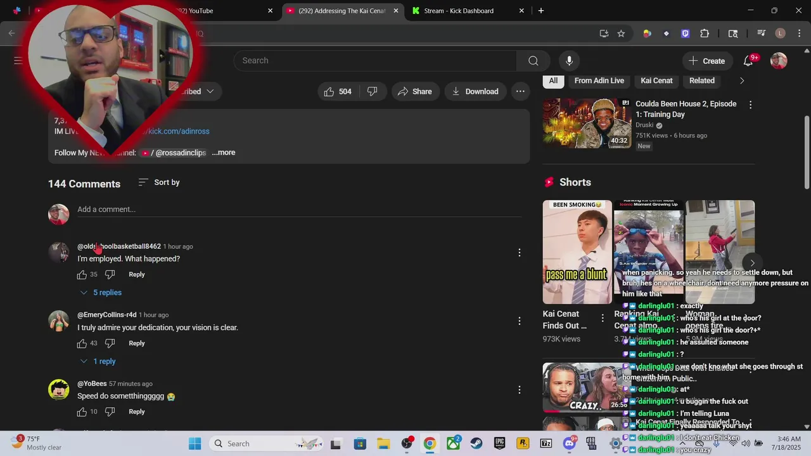This screenshot has height=456, width=811.
Task: Dislike the YoBees comment
Action: pos(110,412)
